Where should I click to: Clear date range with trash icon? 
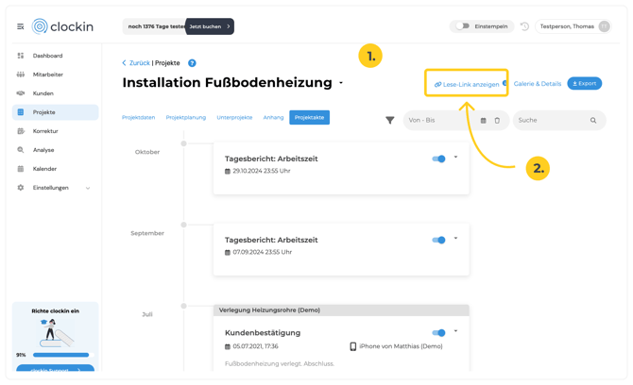pos(497,121)
